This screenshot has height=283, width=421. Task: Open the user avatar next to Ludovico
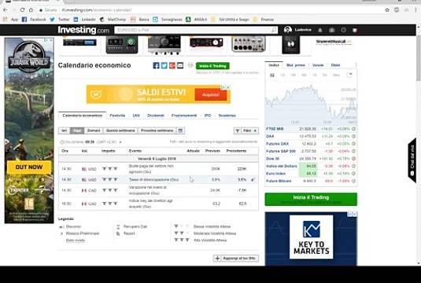click(287, 30)
